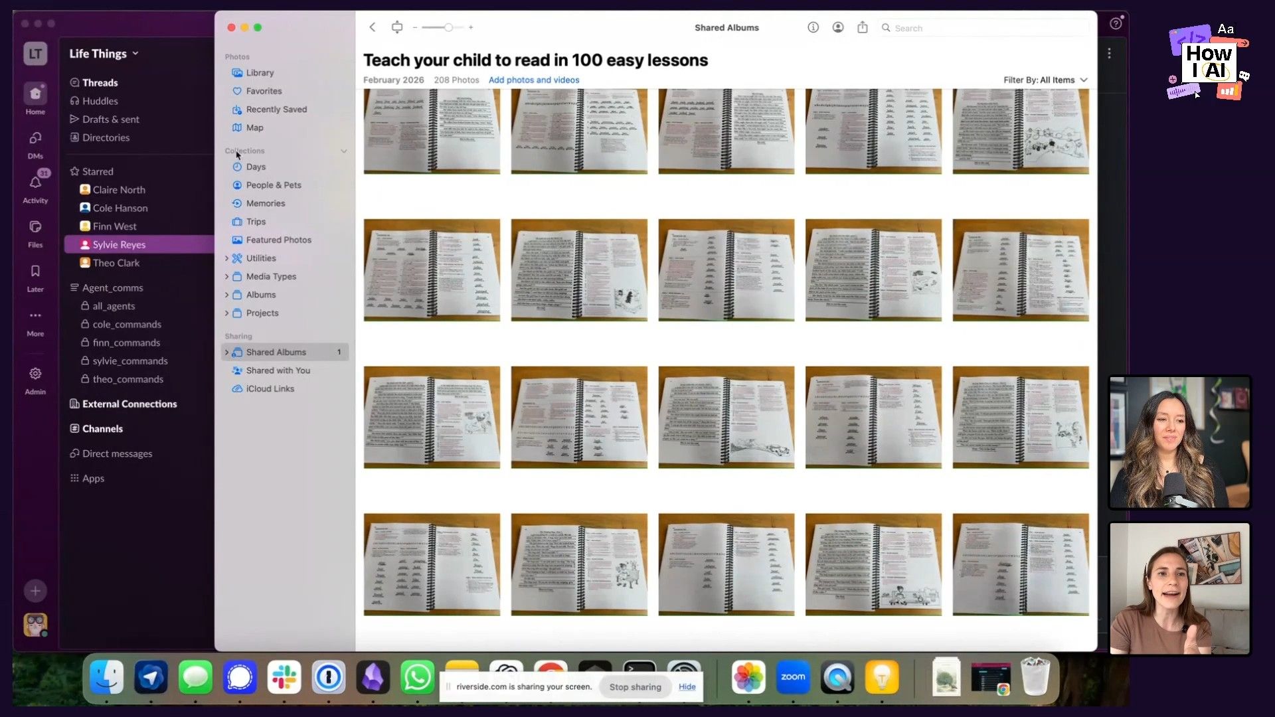Image resolution: width=1275 pixels, height=717 pixels.
Task: Open the Trips collection
Action: click(x=256, y=221)
